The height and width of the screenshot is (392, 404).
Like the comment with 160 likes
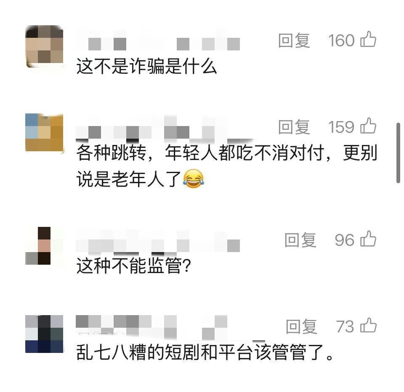coord(368,39)
